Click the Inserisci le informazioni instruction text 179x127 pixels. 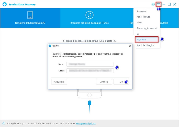click(88, 55)
